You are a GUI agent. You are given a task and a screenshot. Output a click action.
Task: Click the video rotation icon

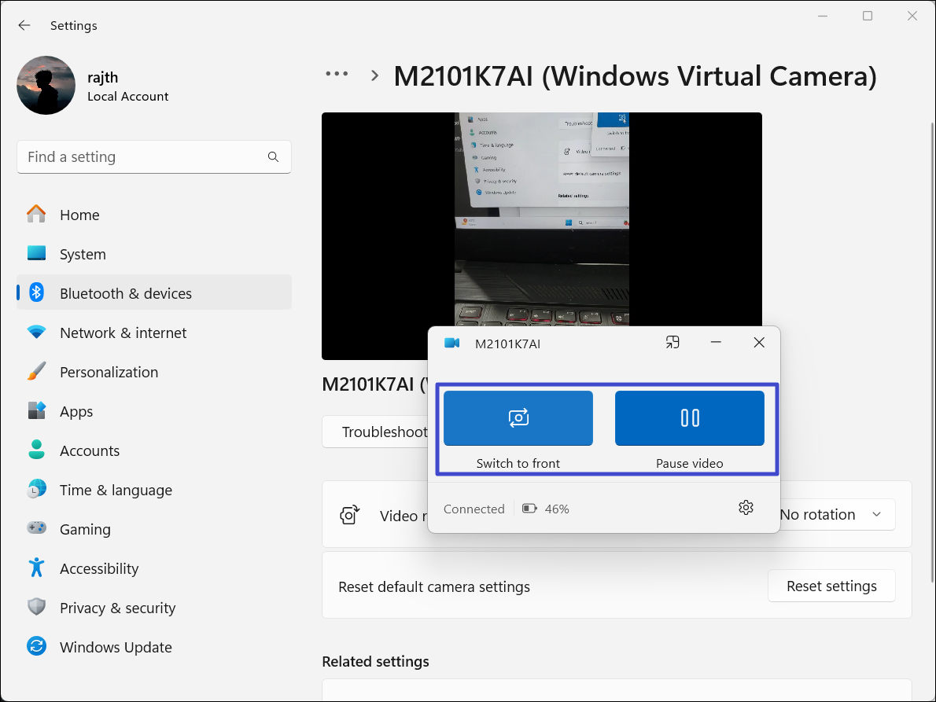pyautogui.click(x=350, y=515)
